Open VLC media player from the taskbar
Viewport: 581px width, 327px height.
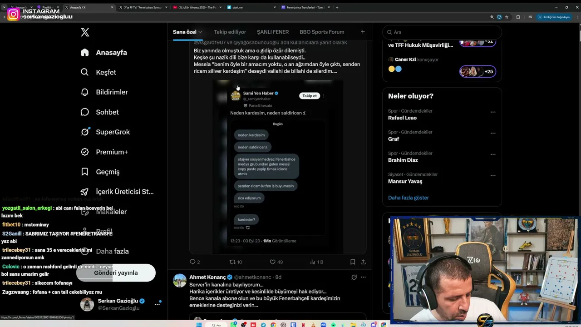click(x=314, y=325)
